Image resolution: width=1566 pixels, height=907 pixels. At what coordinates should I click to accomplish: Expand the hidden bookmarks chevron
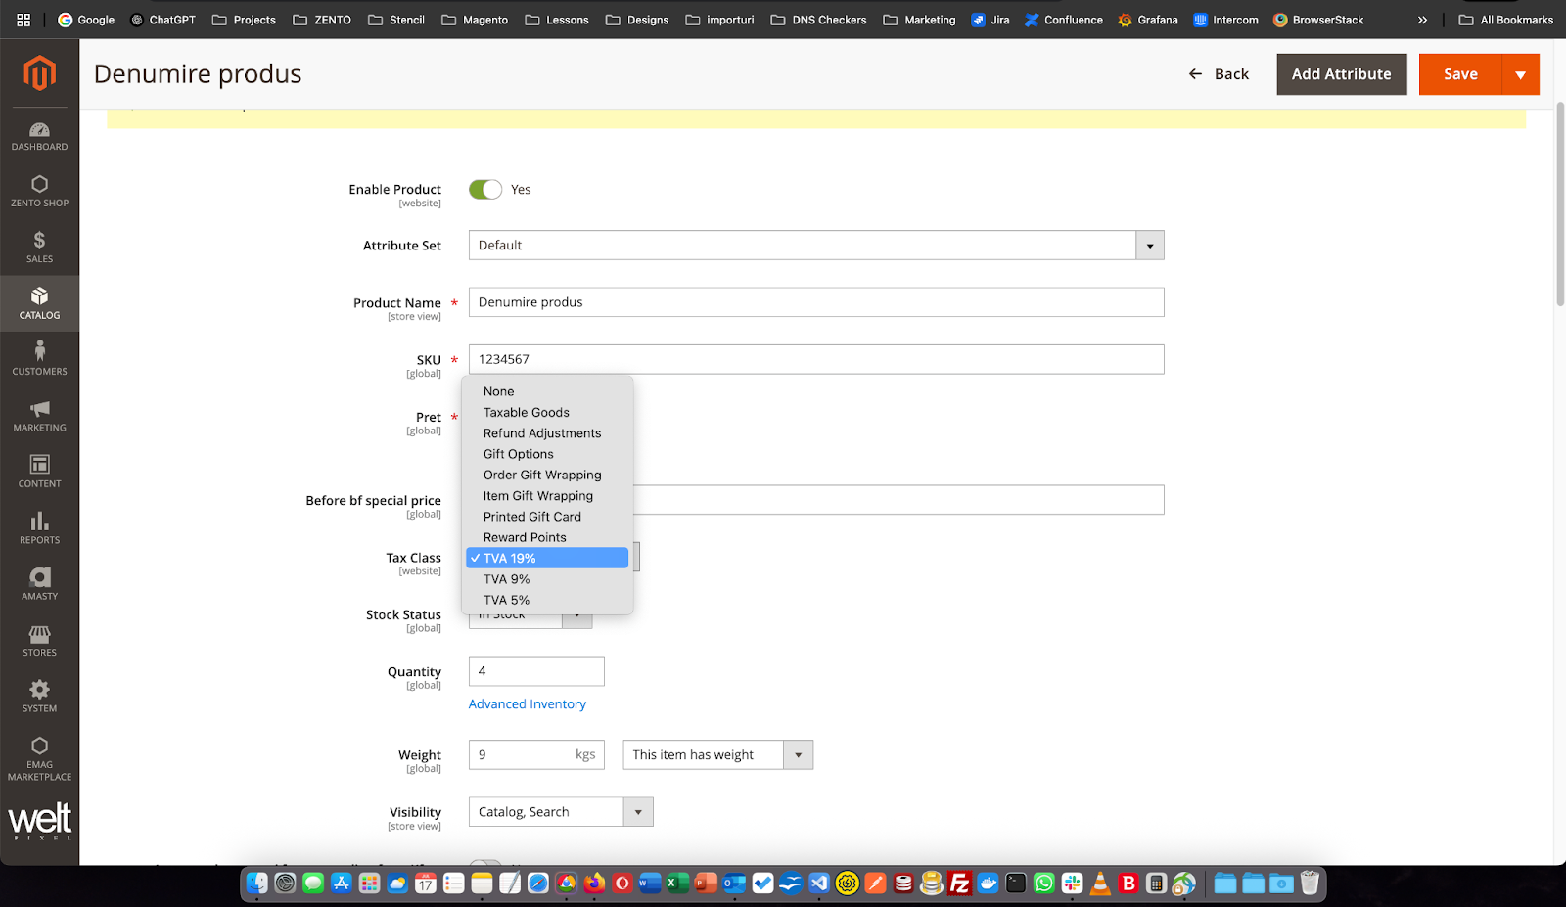click(1422, 20)
